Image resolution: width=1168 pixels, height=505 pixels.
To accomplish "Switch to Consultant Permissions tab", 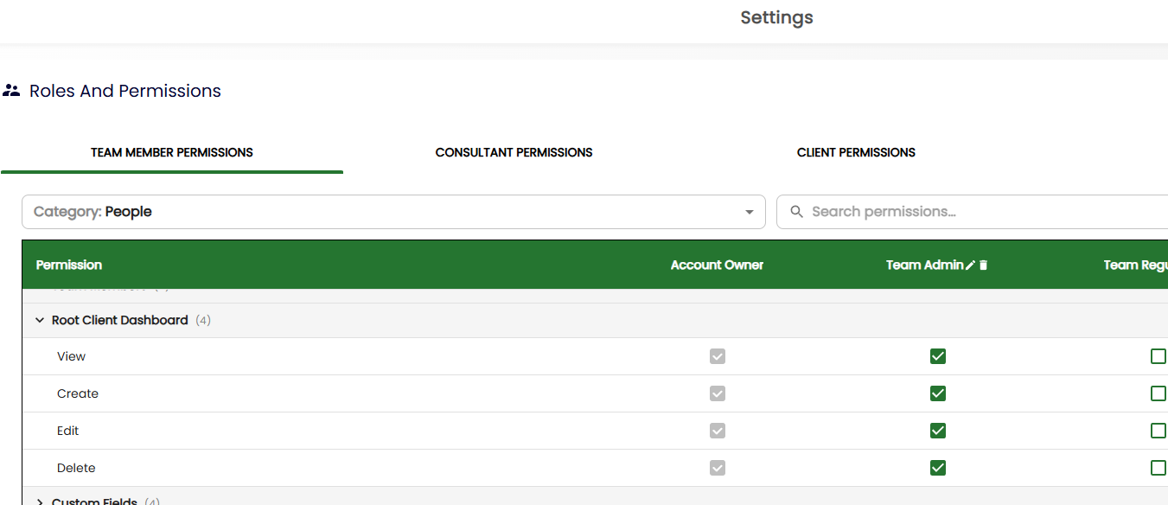I will 514,152.
